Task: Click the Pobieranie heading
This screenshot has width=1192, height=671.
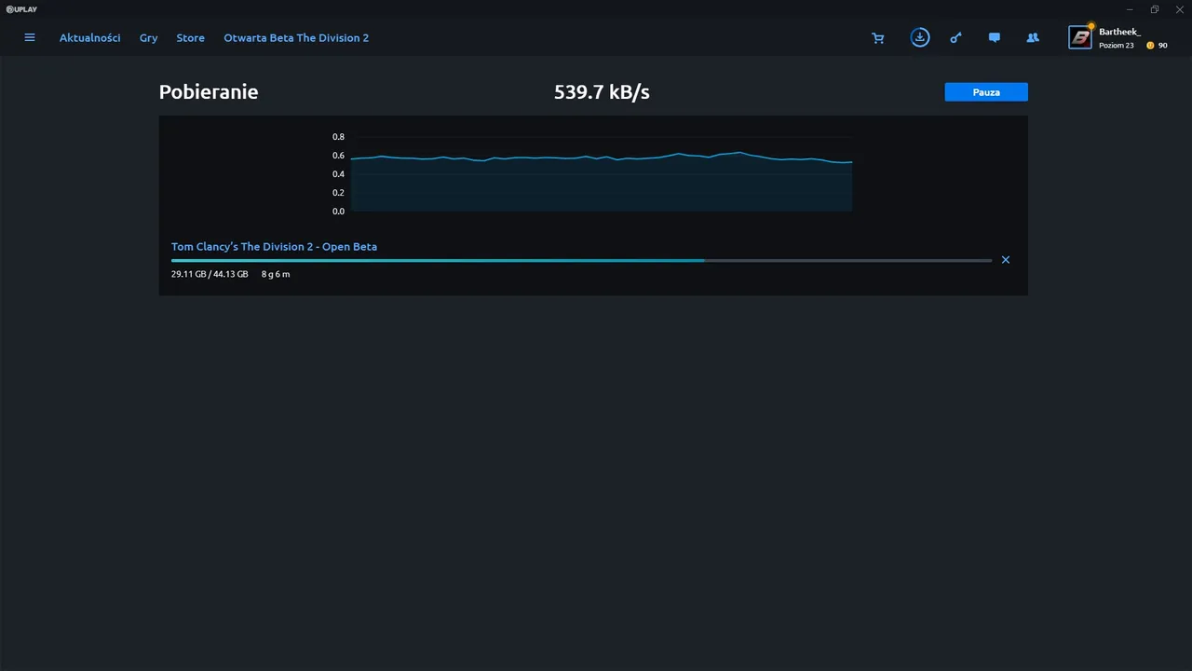Action: tap(209, 92)
